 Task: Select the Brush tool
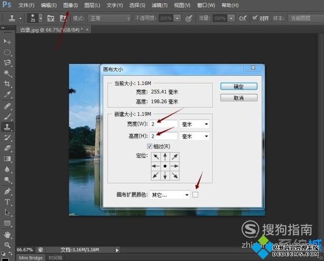tap(8, 117)
